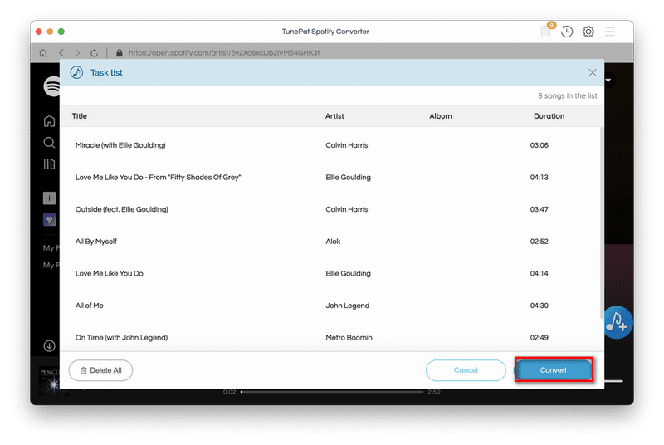The image size is (664, 445).
Task: Click the 03:06 duration value
Action: pos(539,145)
